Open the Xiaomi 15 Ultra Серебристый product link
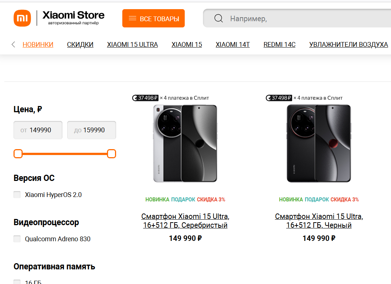Image resolution: width=391 pixels, height=284 pixels. click(185, 221)
